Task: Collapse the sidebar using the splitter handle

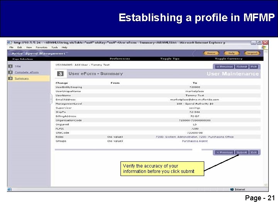Action: (51, 99)
